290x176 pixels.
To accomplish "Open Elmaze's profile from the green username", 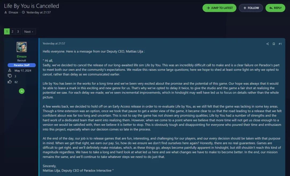I will [x=22, y=57].
